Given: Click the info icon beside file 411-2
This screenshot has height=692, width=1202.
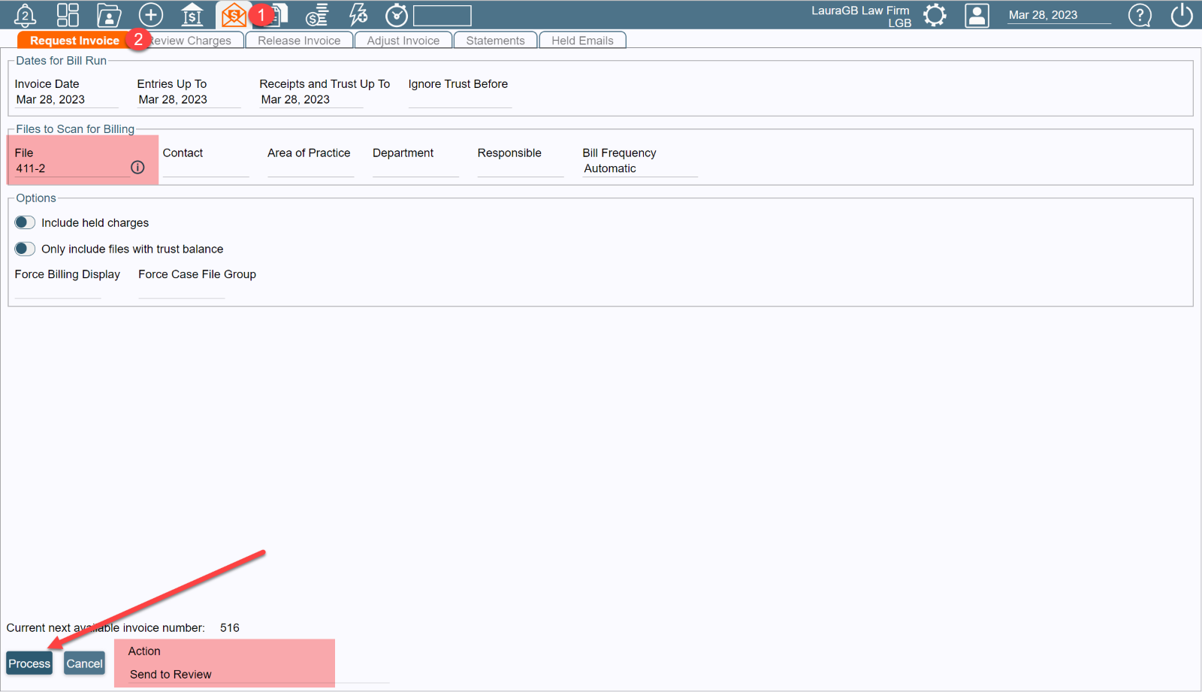Looking at the screenshot, I should click(x=137, y=168).
